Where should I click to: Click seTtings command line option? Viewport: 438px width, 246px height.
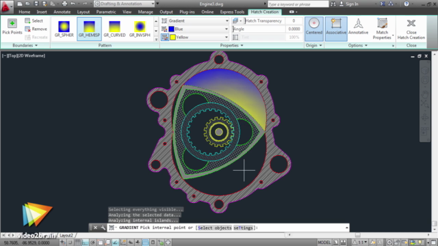pos(243,228)
